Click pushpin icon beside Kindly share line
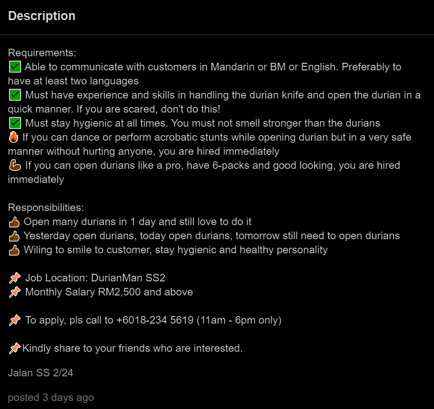Screen dimensions: 434x409 [15, 348]
